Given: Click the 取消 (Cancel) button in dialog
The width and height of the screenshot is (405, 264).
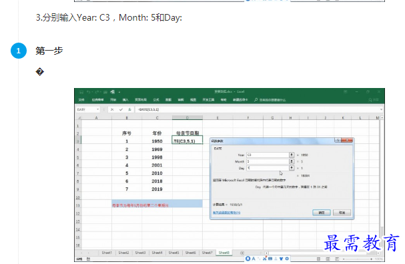Looking at the screenshot, I should pyautogui.click(x=342, y=213).
